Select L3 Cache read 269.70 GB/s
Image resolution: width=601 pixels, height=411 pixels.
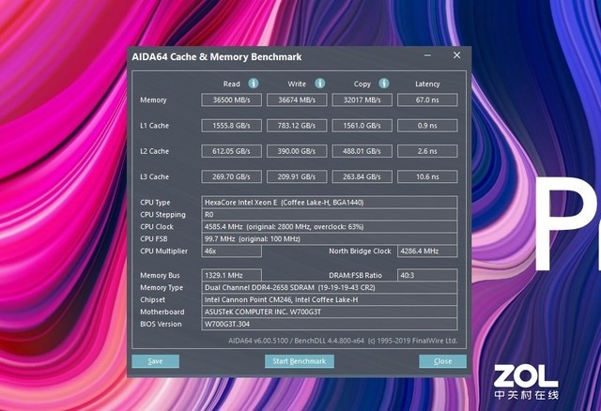tap(232, 177)
